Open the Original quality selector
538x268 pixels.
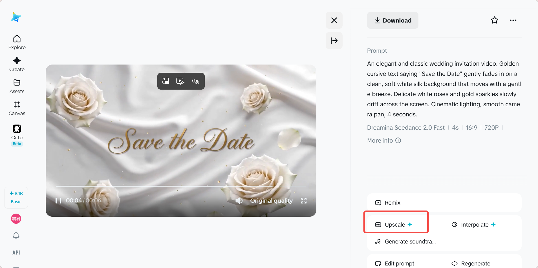tap(272, 201)
